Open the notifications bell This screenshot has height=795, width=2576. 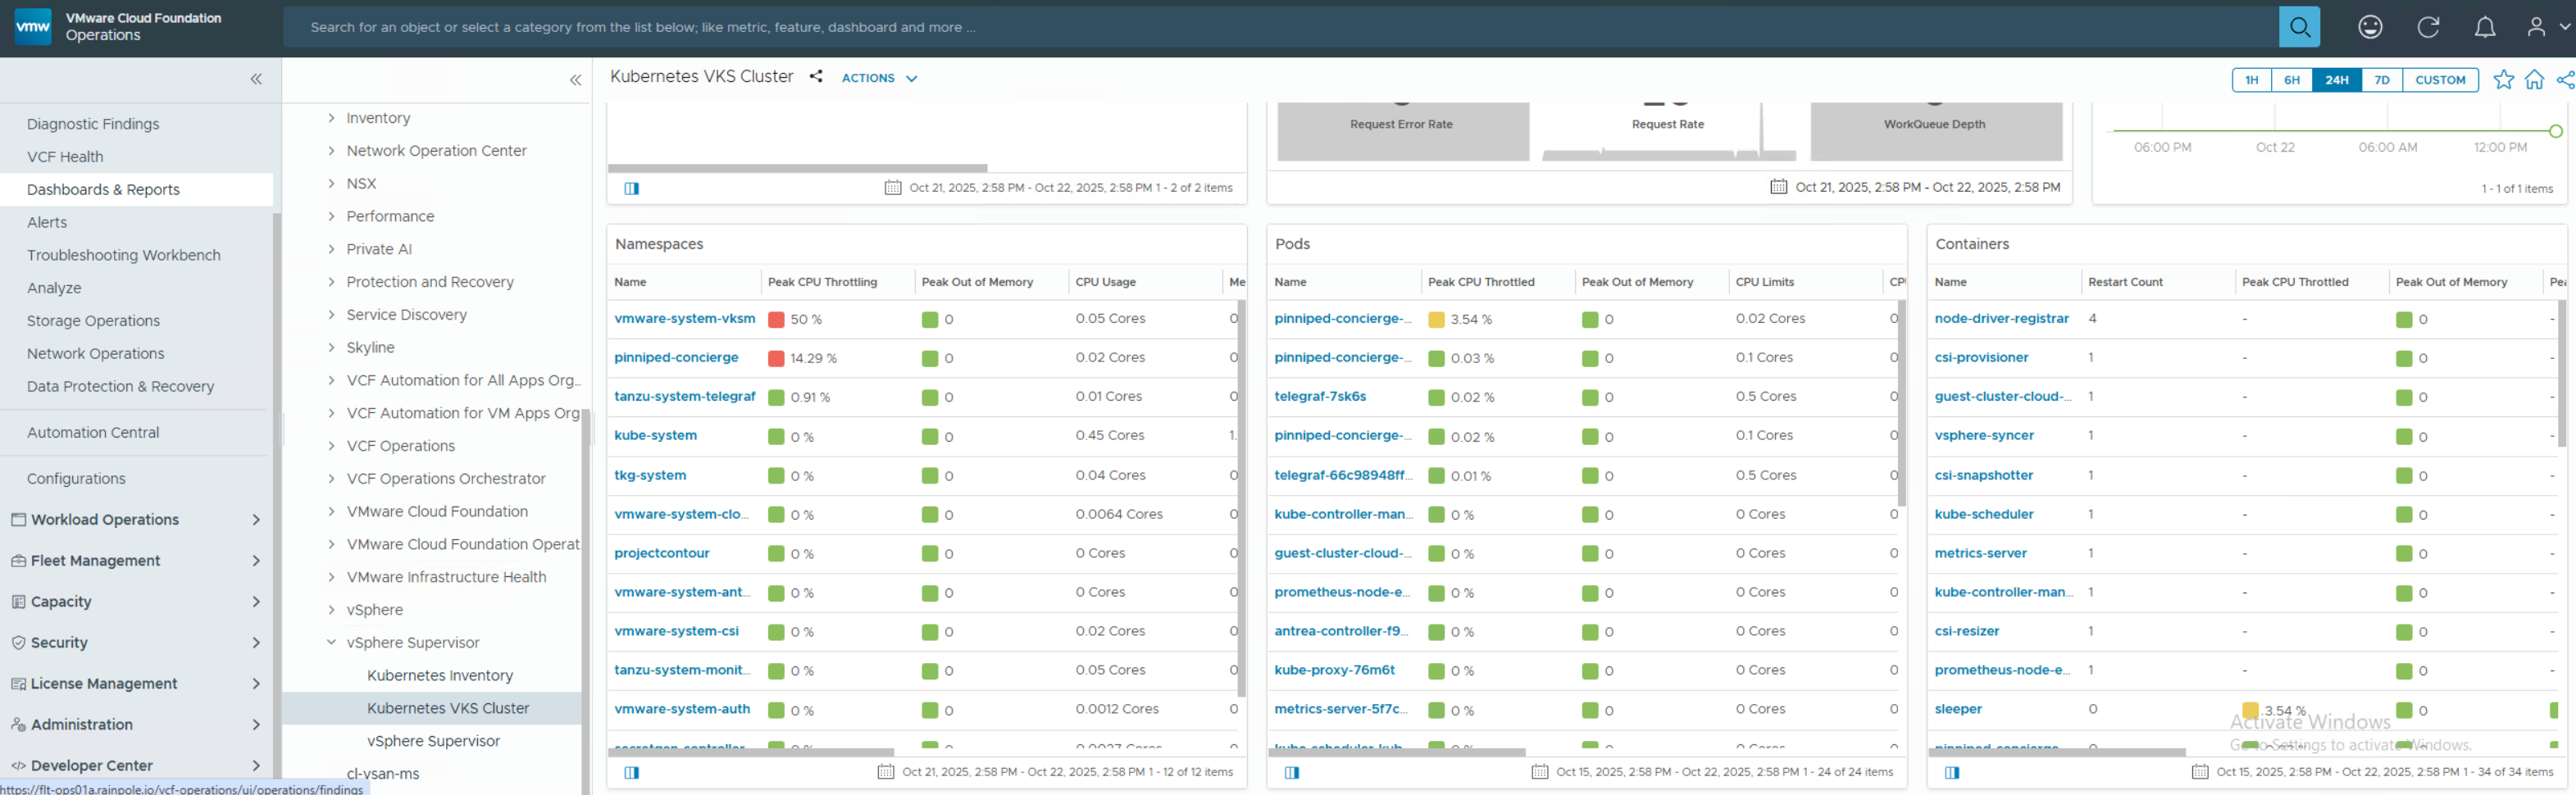[x=2484, y=27]
